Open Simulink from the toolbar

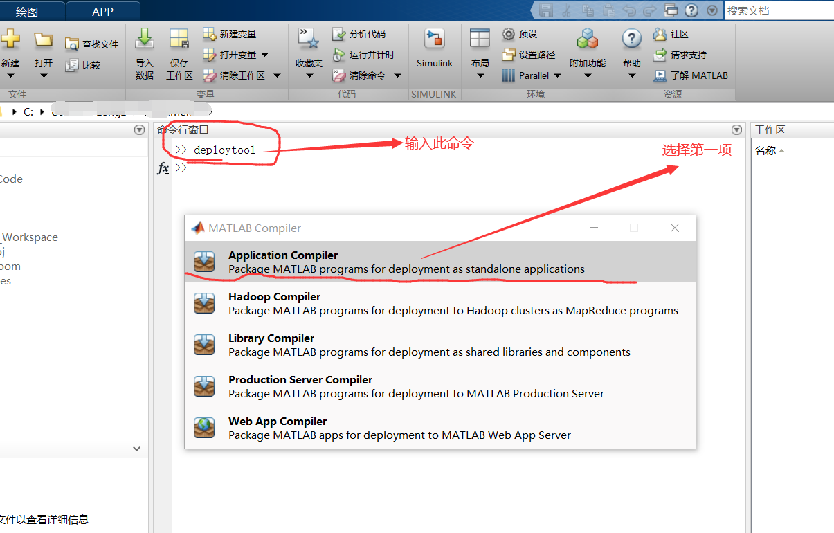click(x=434, y=48)
